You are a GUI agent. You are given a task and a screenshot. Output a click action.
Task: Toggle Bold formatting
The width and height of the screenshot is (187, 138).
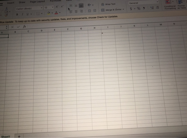click(x=17, y=14)
